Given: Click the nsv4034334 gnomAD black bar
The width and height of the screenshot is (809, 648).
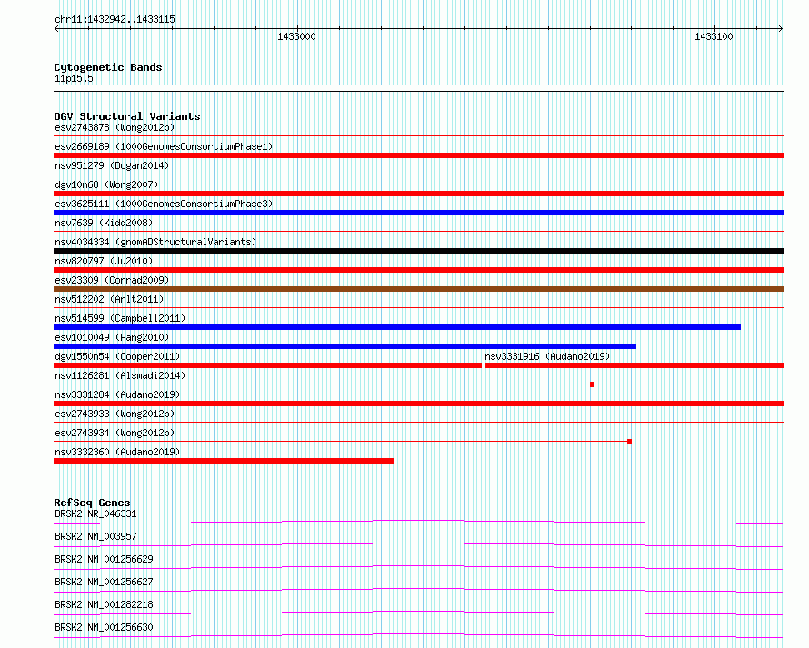Looking at the screenshot, I should point(418,251).
